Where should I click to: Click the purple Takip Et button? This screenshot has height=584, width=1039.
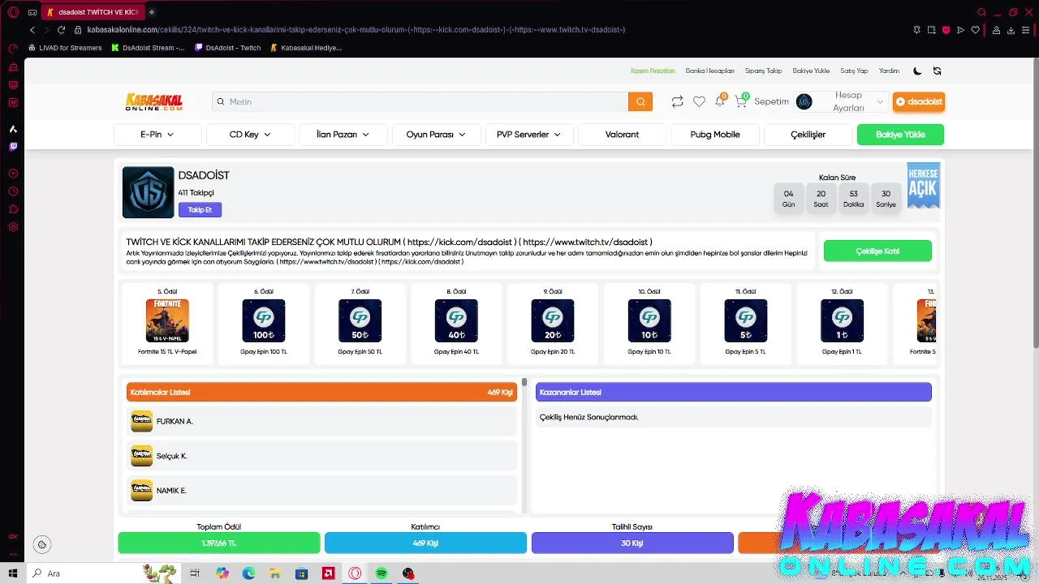coord(200,210)
